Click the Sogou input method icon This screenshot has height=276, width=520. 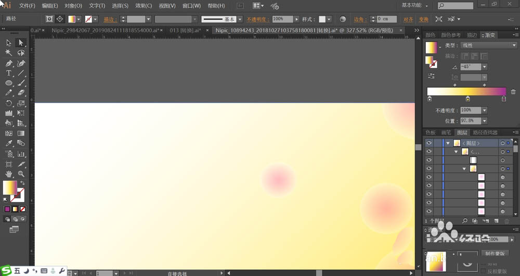point(6,271)
